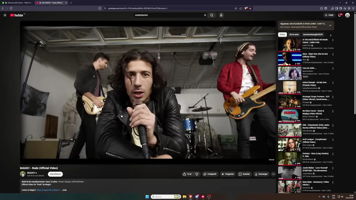Click the Compartir button
The image size is (356, 200).
click(210, 174)
